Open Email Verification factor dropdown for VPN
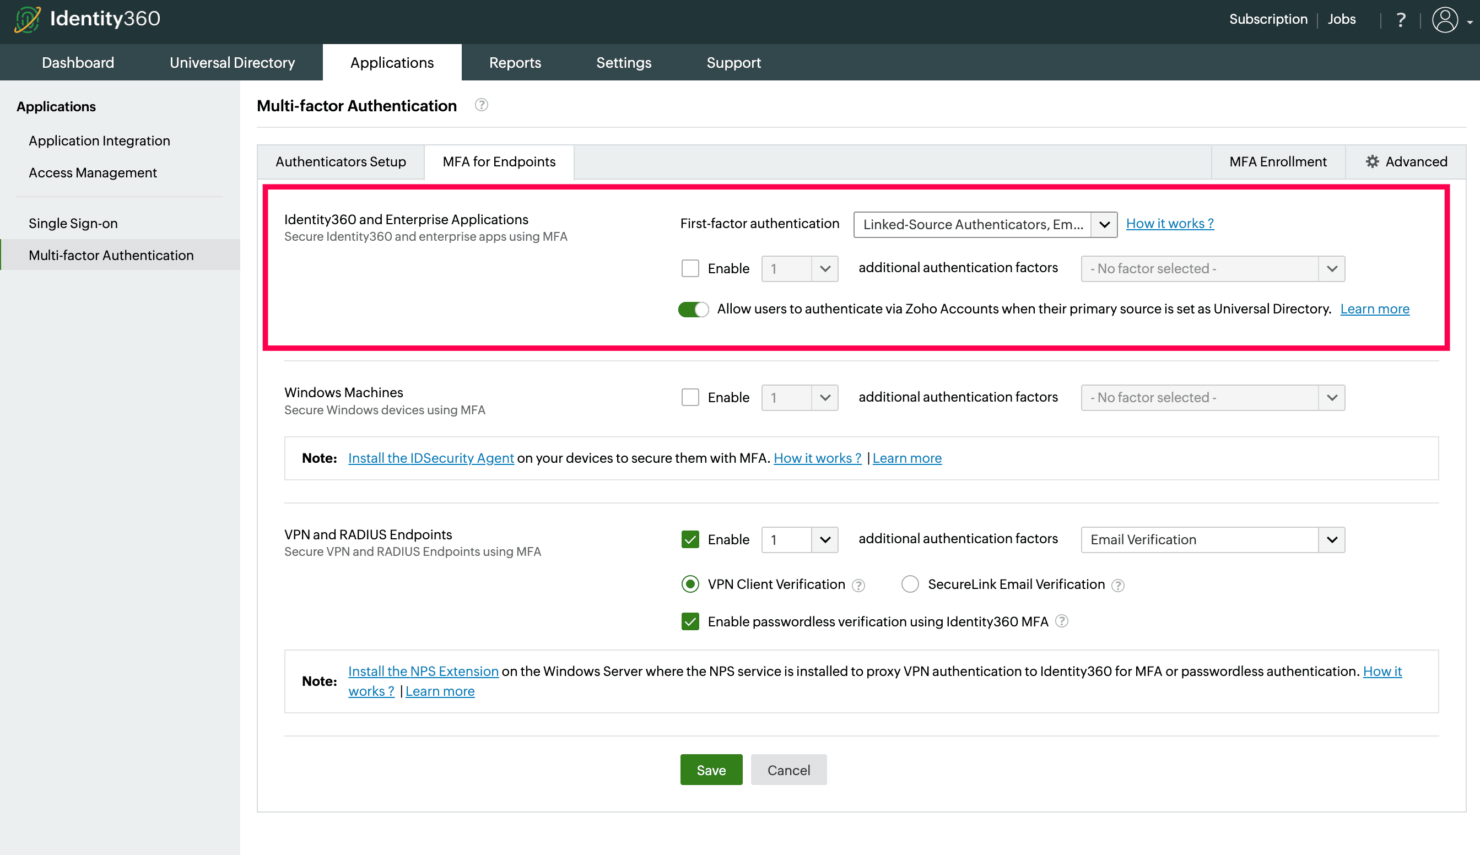1480x855 pixels. (x=1331, y=540)
